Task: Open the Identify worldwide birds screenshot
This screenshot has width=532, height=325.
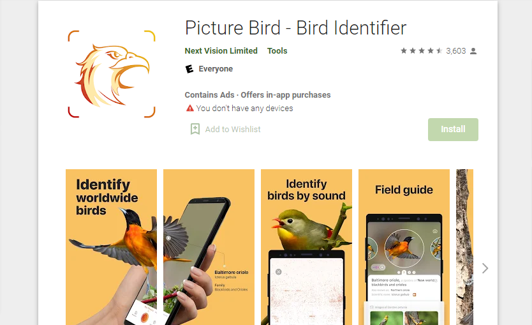Action: tap(111, 247)
